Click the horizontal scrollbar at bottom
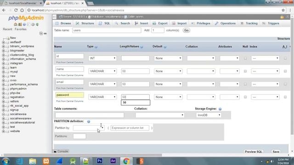 (83, 155)
